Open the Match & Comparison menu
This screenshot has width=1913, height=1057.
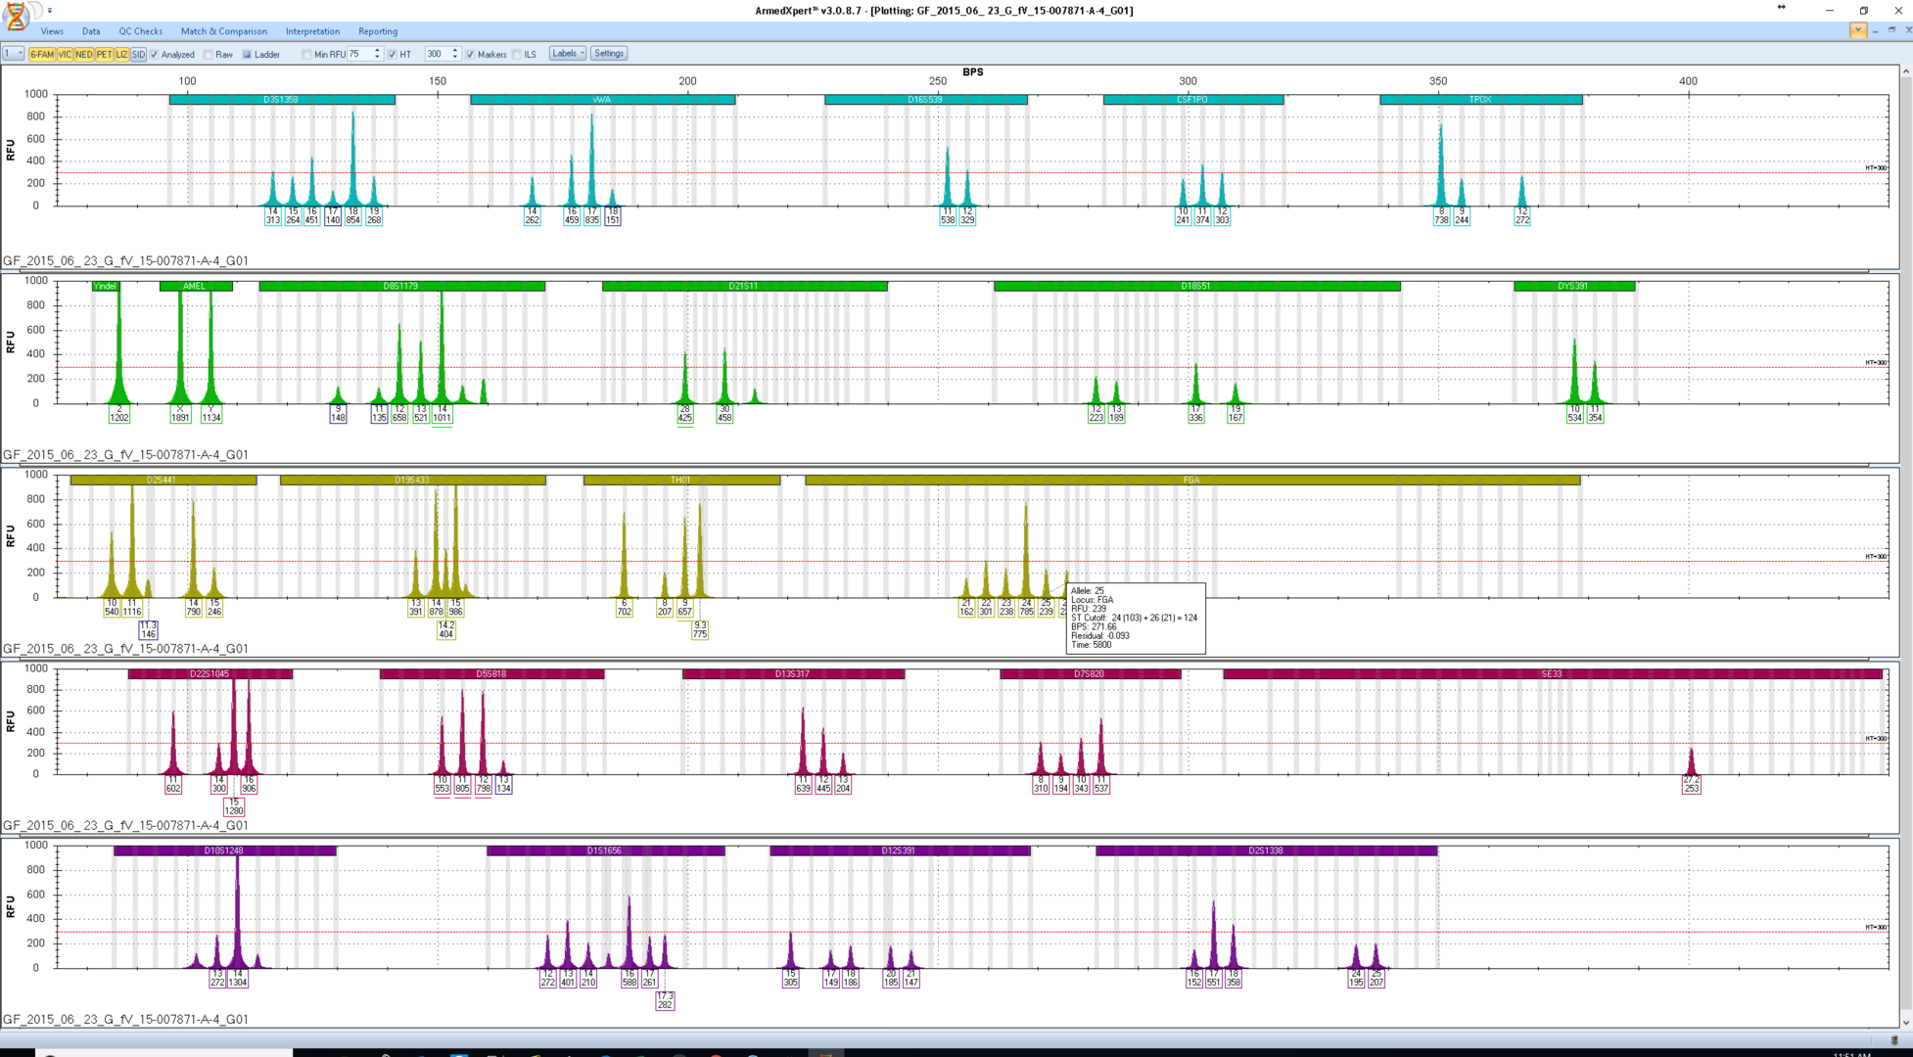pyautogui.click(x=223, y=31)
